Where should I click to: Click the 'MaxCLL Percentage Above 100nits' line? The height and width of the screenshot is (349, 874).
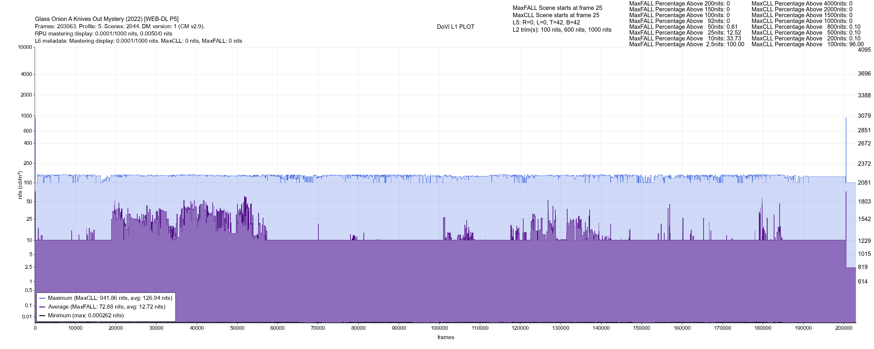(808, 44)
